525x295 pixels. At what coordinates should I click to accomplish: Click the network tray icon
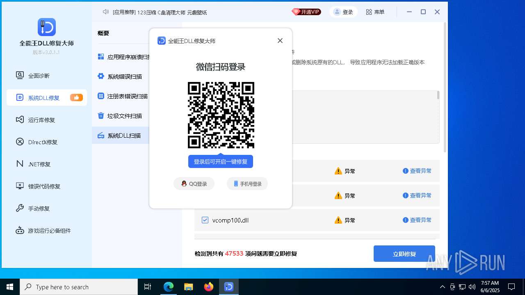462,287
